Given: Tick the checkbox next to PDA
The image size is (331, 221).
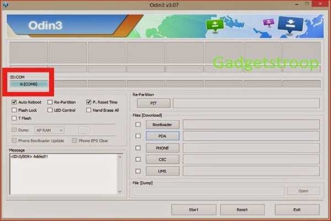Looking at the screenshot, I should click(138, 136).
